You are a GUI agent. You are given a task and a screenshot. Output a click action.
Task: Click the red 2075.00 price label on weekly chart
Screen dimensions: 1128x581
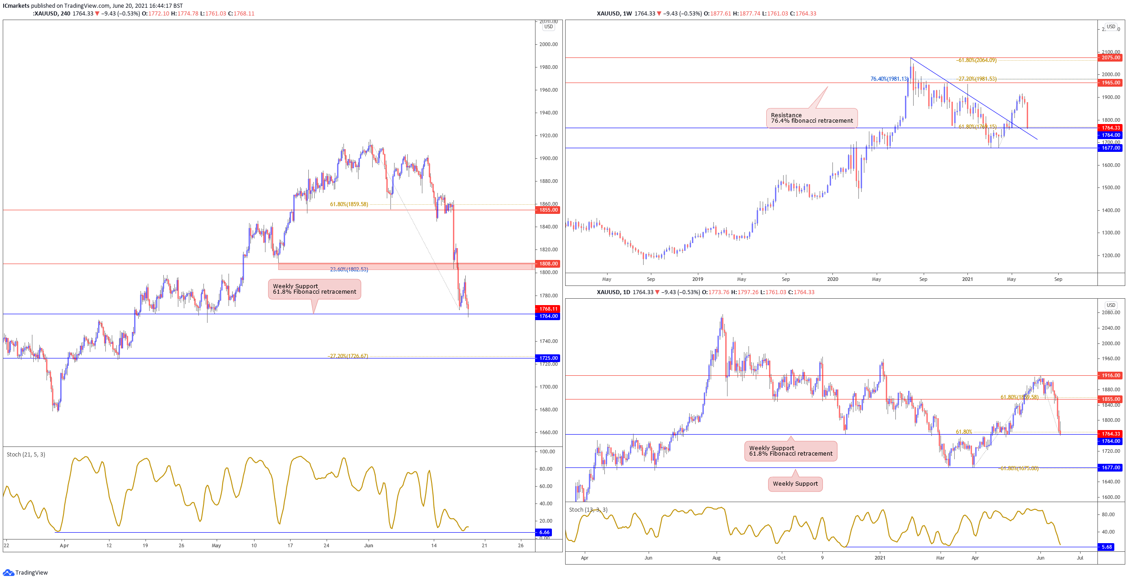[1110, 57]
